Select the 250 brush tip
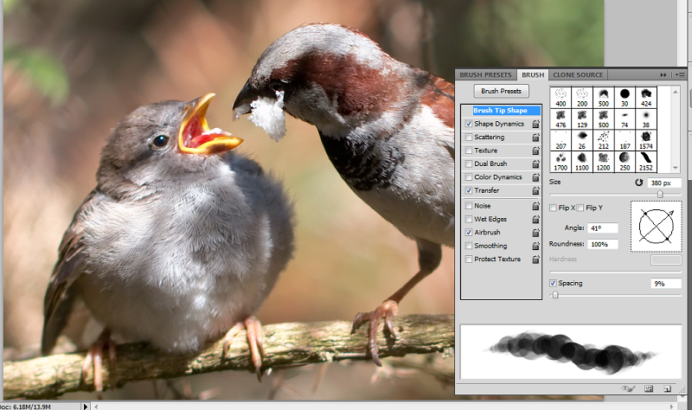Viewport: 692px width, 410px height. pos(625,162)
